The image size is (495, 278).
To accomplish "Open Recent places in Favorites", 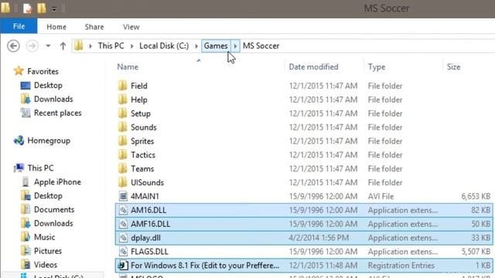I will (58, 114).
